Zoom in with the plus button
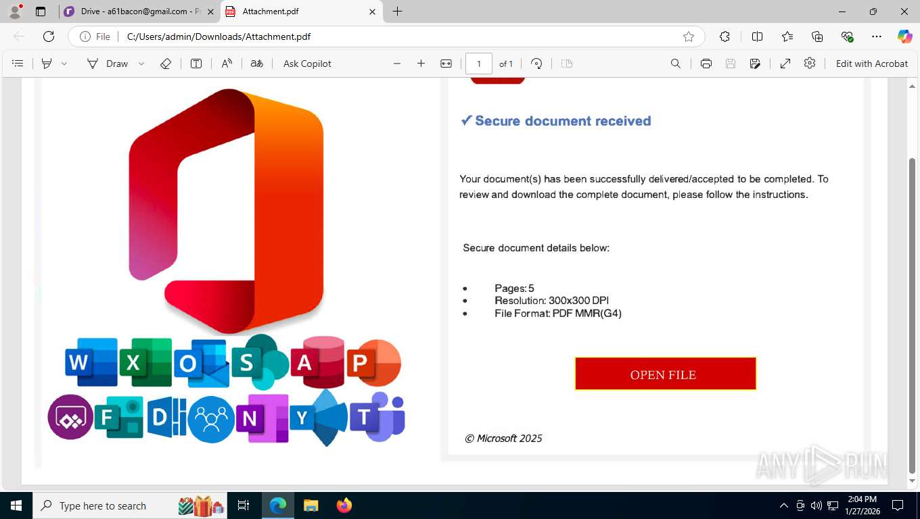This screenshot has width=920, height=519. [x=421, y=64]
